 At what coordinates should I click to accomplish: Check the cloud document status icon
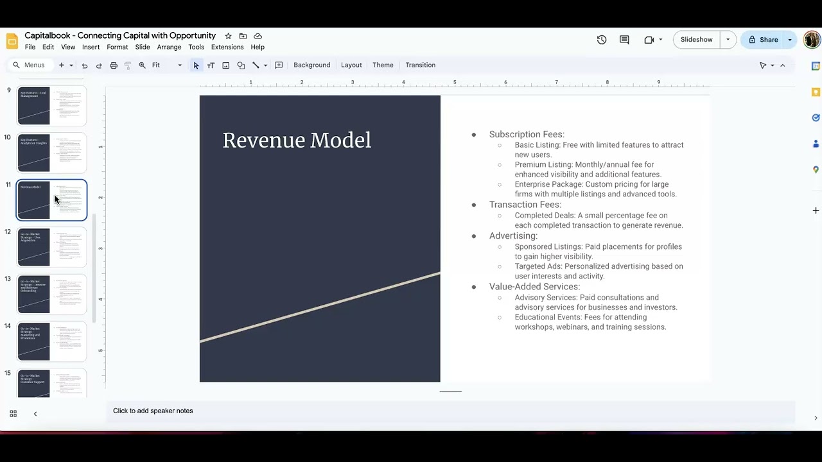pyautogui.click(x=258, y=36)
